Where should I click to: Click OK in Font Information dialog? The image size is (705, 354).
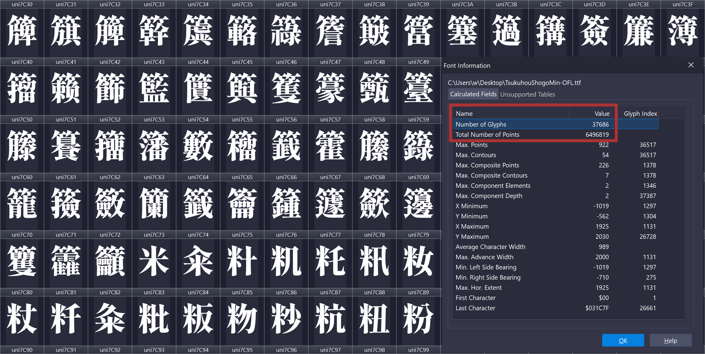pos(623,340)
